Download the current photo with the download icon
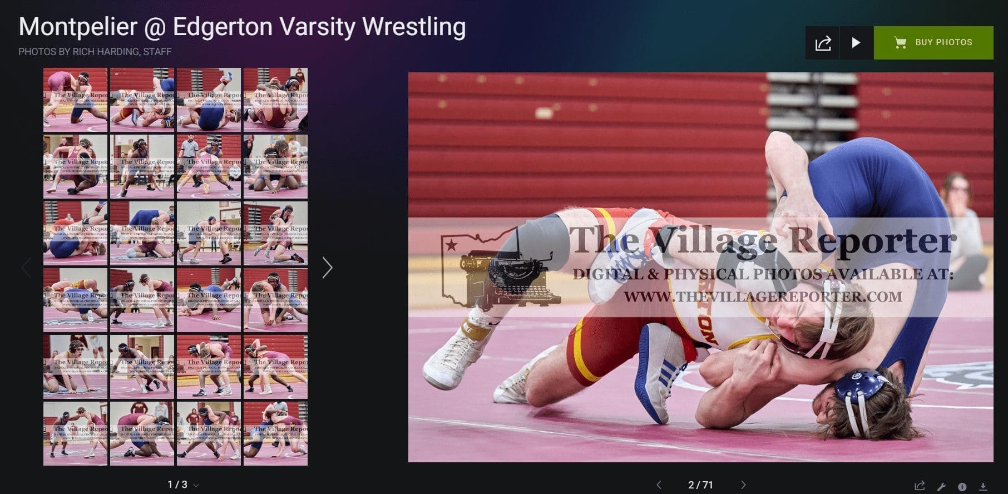 [x=983, y=486]
